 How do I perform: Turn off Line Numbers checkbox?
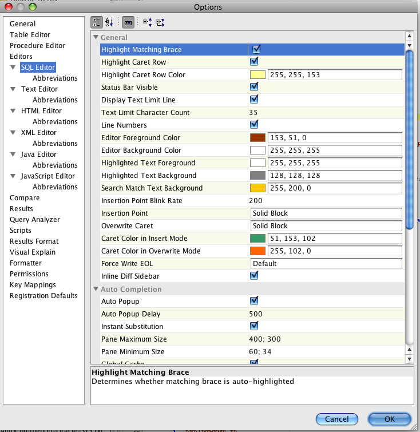pos(254,125)
